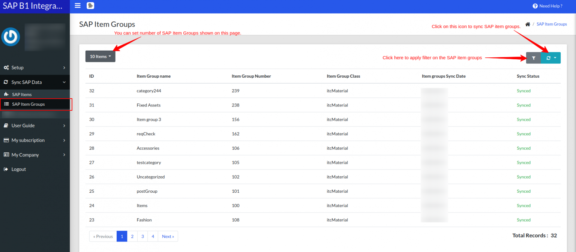Click the User Guide book icon
Viewport: 576px width, 252px height.
click(5, 125)
